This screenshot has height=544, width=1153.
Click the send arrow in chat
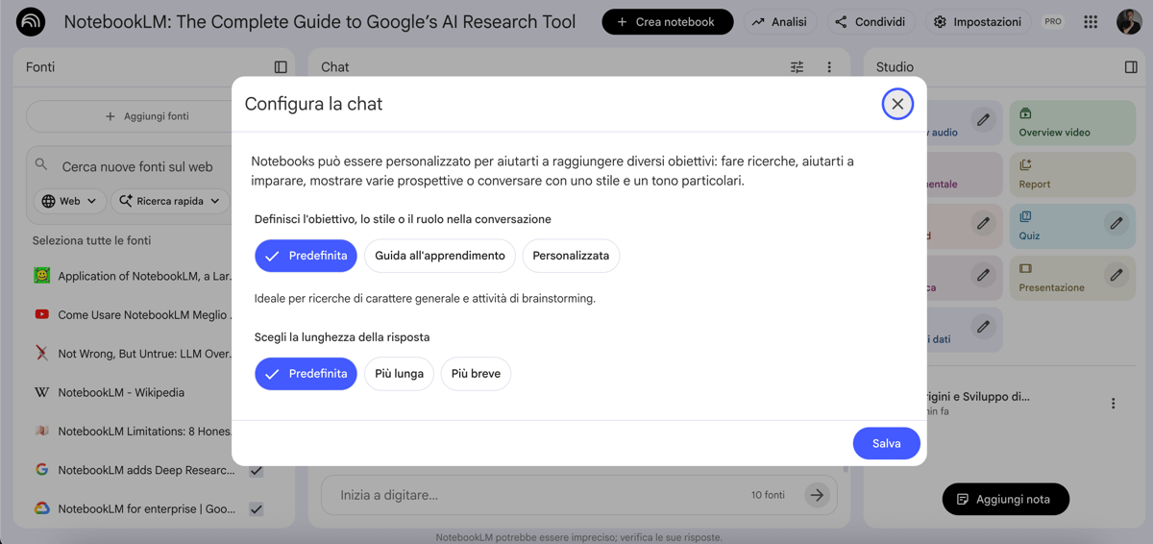[817, 495]
